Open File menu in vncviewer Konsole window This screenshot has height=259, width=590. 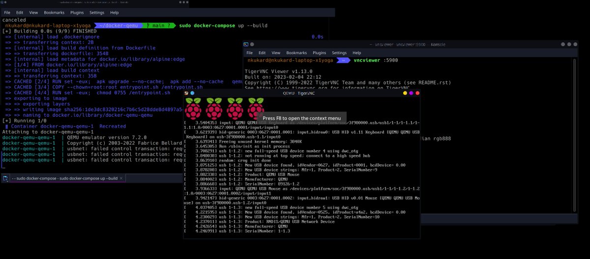pos(250,52)
